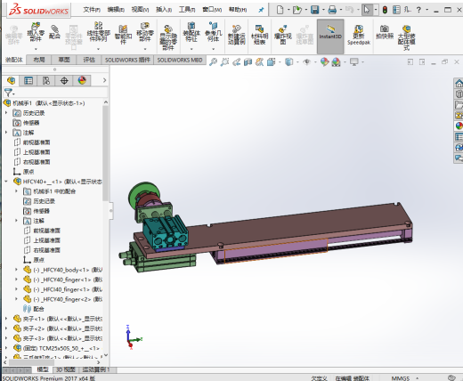
Task: Click the 3D视图 bottom tab
Action: coord(66,369)
